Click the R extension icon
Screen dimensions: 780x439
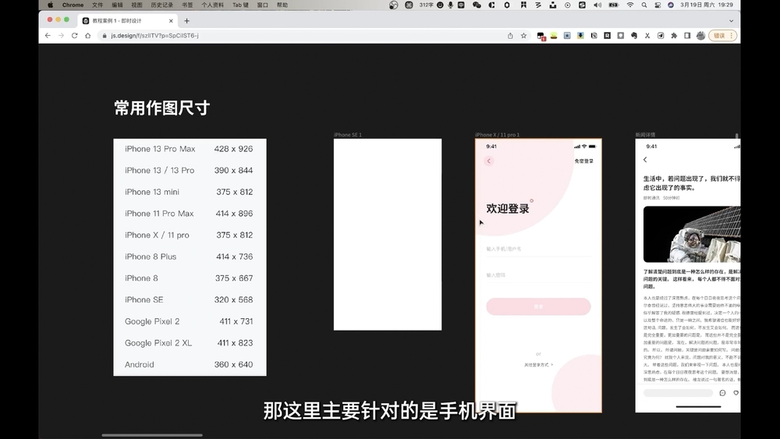click(608, 36)
